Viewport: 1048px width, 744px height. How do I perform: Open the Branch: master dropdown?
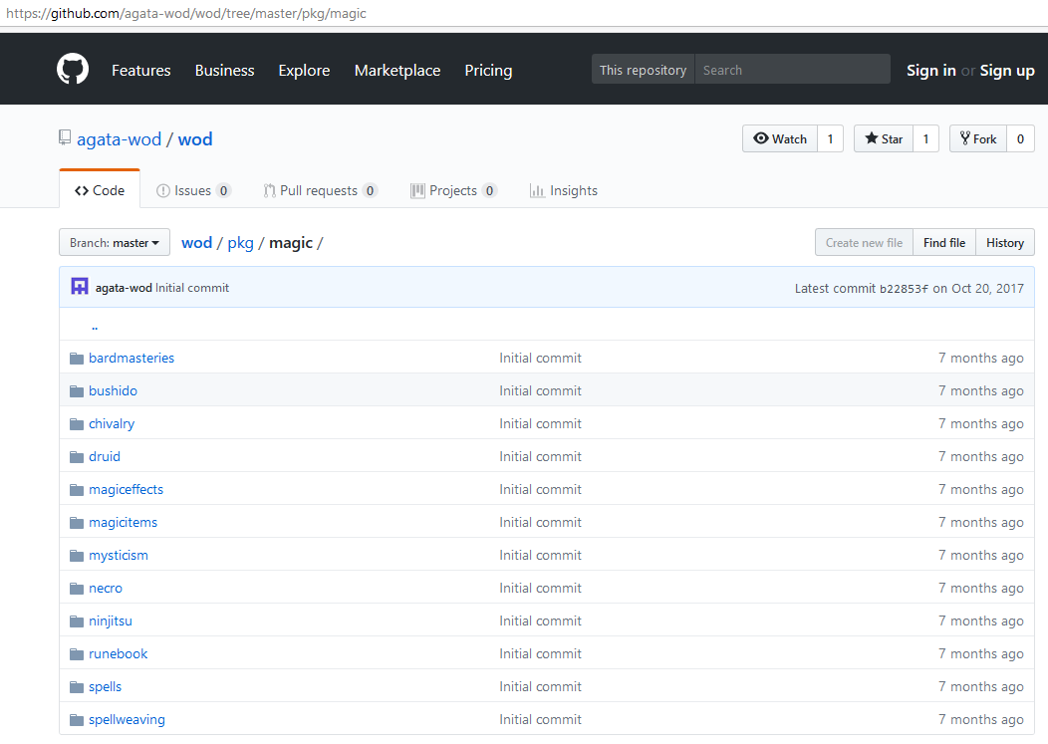tap(115, 242)
